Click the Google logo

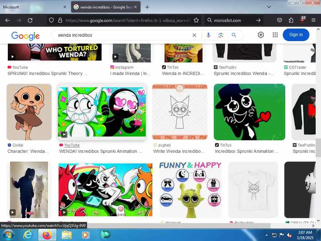click(x=25, y=36)
